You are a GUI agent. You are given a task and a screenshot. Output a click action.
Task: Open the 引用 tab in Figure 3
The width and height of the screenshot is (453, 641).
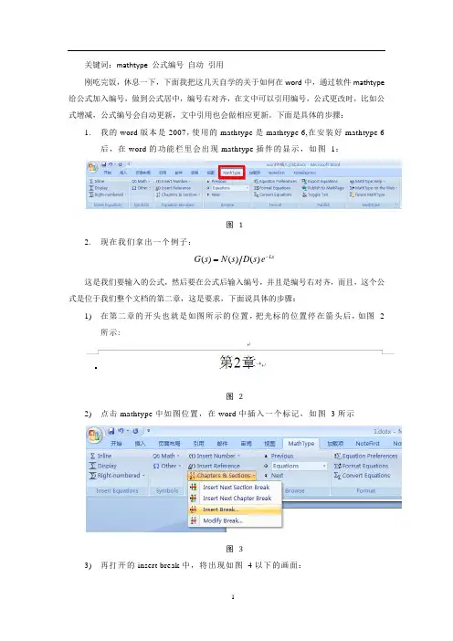coord(199,444)
